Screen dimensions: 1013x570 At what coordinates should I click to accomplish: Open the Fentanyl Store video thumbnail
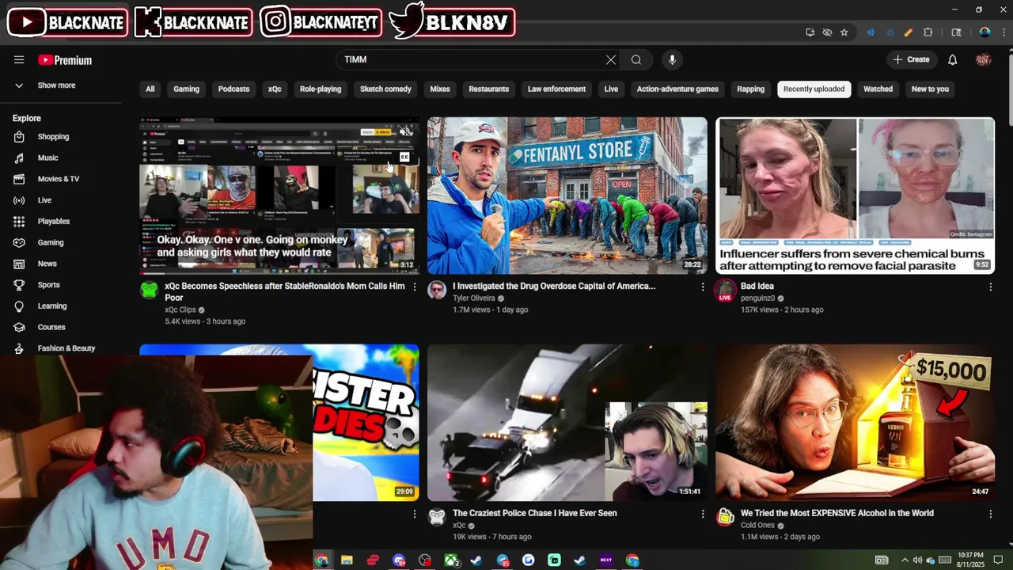(567, 196)
